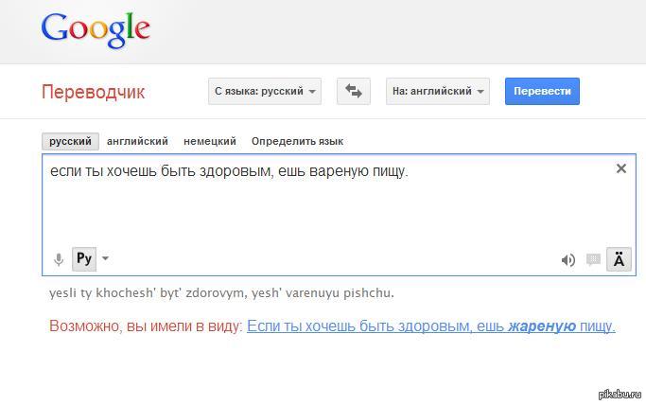Click the Переводчик title link
This screenshot has width=646, height=405.
point(93,92)
